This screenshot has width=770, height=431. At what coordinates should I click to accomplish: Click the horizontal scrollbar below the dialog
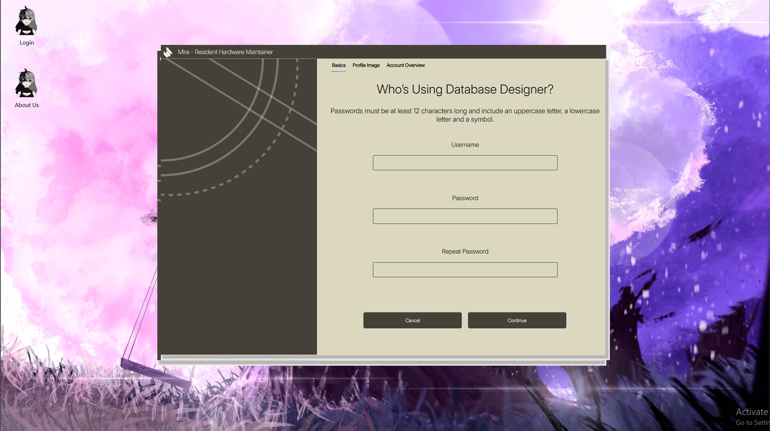point(383,357)
